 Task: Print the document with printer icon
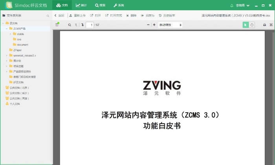click(x=264, y=25)
